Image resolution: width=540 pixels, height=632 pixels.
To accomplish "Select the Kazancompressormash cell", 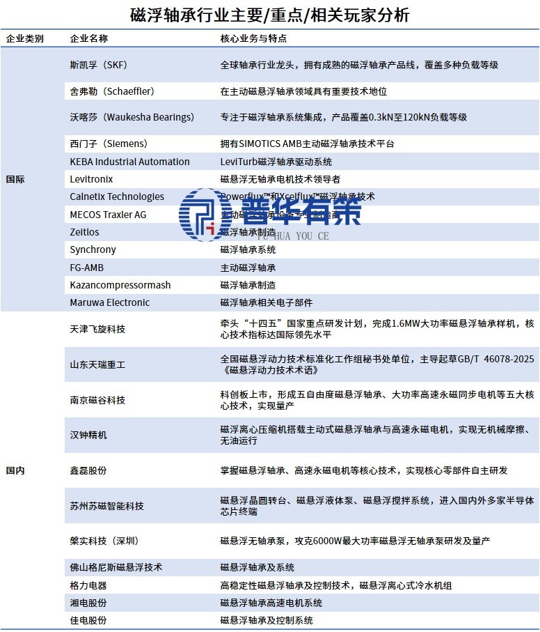I will tap(120, 286).
